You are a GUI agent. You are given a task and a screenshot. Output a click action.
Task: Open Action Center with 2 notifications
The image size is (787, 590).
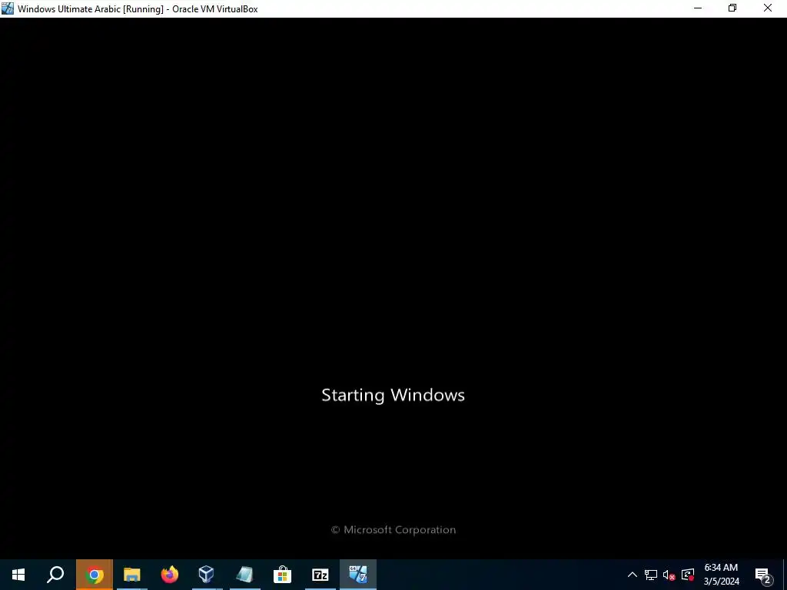[763, 575]
